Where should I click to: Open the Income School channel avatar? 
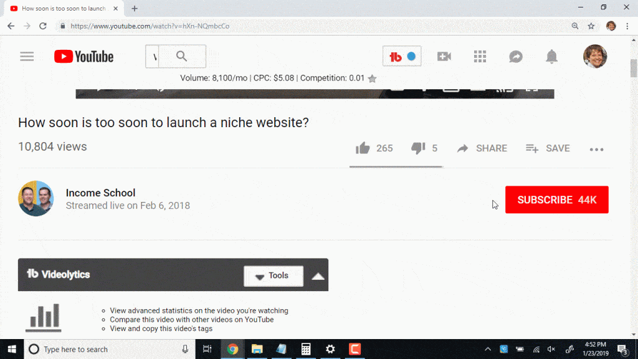pos(36,199)
